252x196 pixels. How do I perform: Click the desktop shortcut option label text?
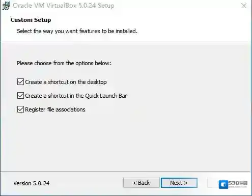coord(66,82)
